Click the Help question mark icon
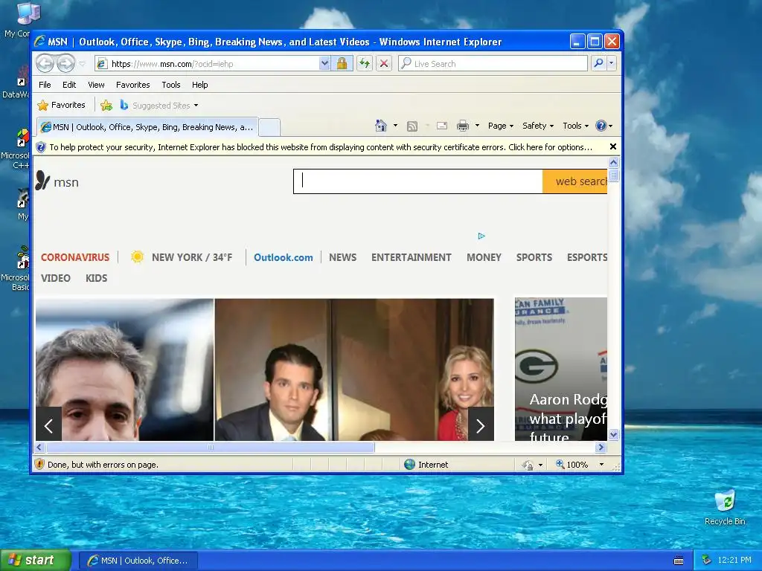The width and height of the screenshot is (762, 571). point(601,126)
